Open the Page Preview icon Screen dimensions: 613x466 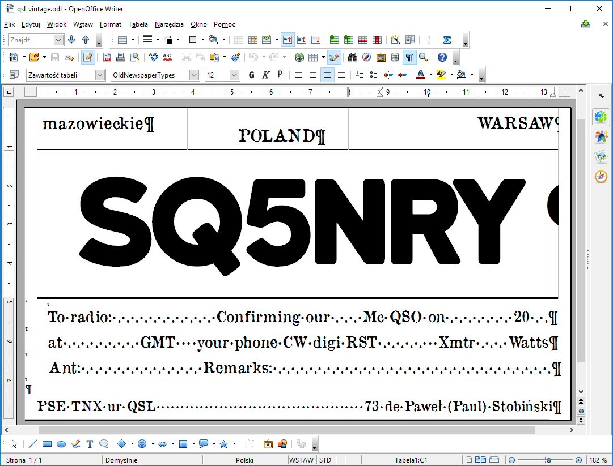click(135, 57)
